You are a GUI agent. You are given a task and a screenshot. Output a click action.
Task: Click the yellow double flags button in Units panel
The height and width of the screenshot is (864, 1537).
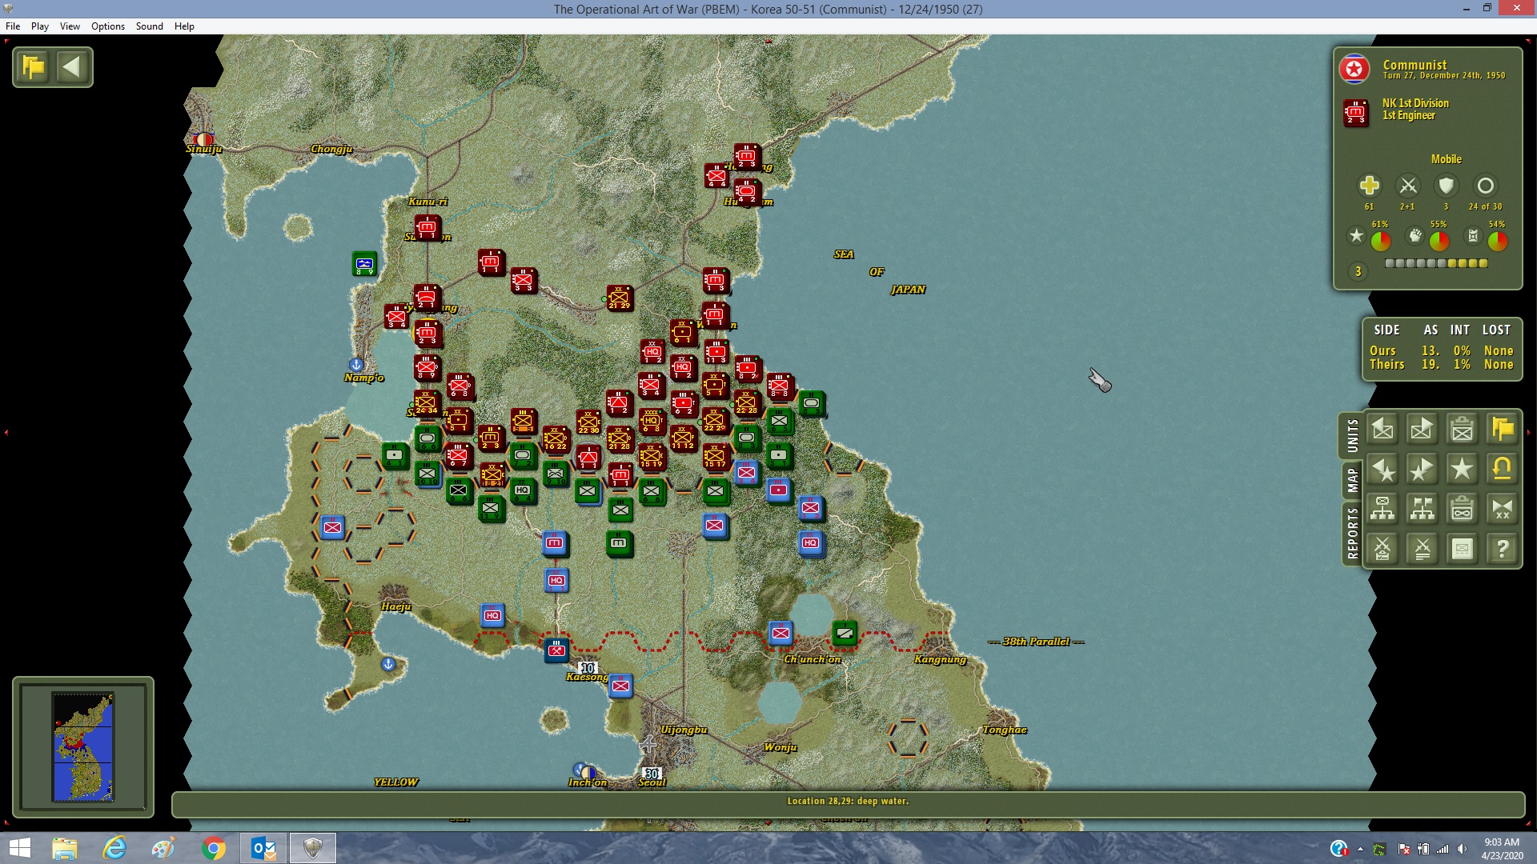coord(1503,430)
